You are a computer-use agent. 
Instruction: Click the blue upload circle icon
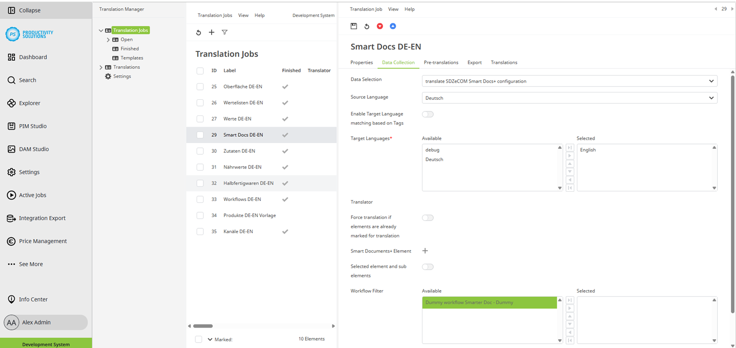[x=393, y=26]
